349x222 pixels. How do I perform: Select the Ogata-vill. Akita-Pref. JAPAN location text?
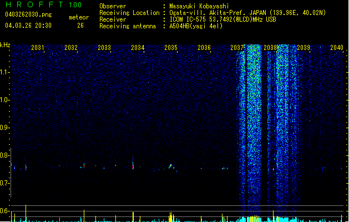(x=247, y=13)
